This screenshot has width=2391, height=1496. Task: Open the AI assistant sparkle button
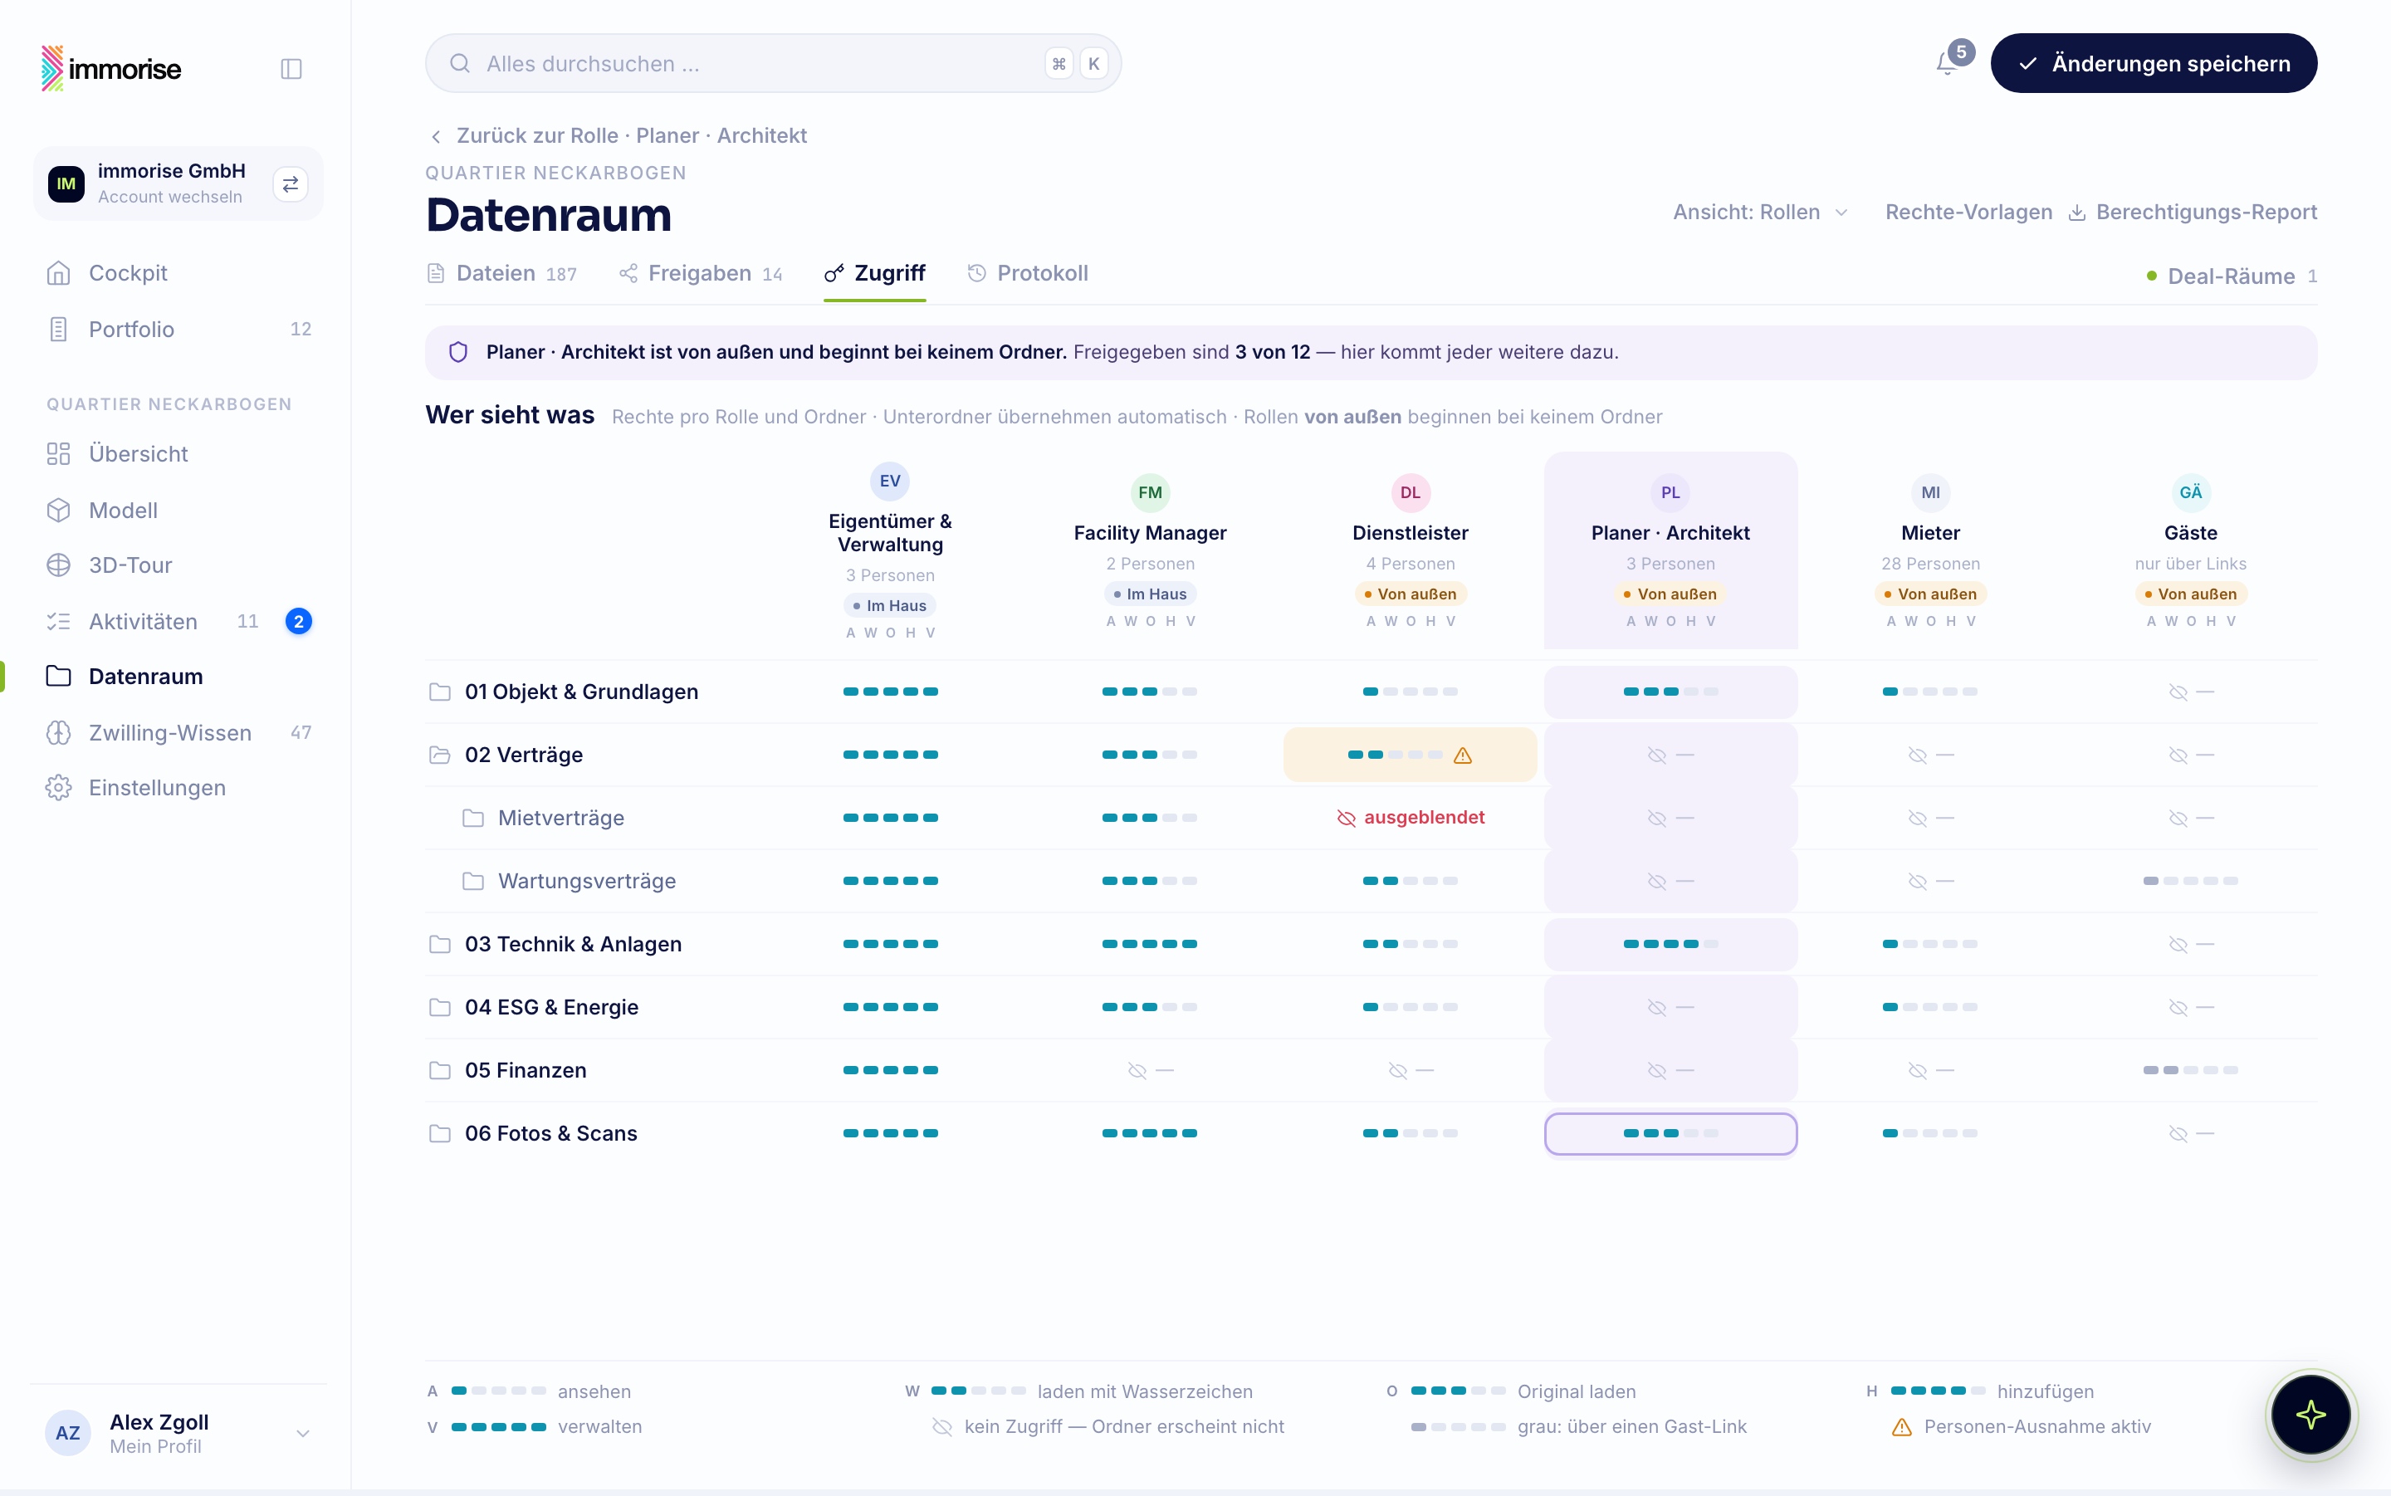coord(2310,1415)
